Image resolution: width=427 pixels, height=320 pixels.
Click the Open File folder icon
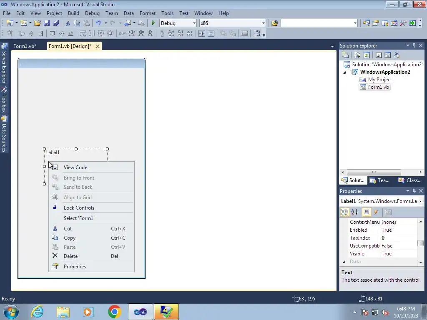[x=38, y=23]
